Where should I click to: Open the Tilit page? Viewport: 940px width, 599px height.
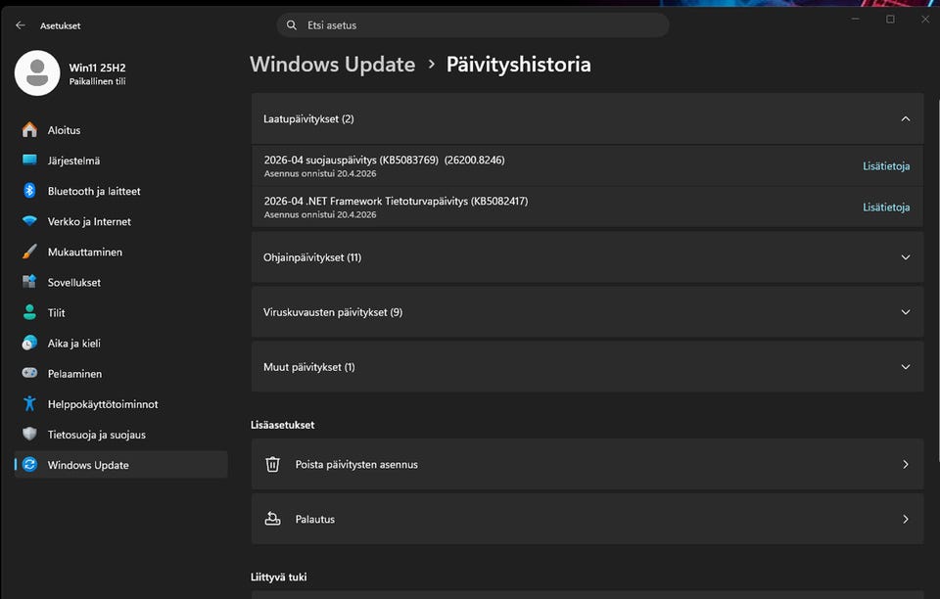point(121,312)
